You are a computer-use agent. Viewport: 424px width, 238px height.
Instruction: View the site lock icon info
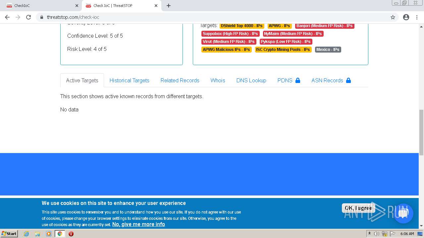pos(42,17)
